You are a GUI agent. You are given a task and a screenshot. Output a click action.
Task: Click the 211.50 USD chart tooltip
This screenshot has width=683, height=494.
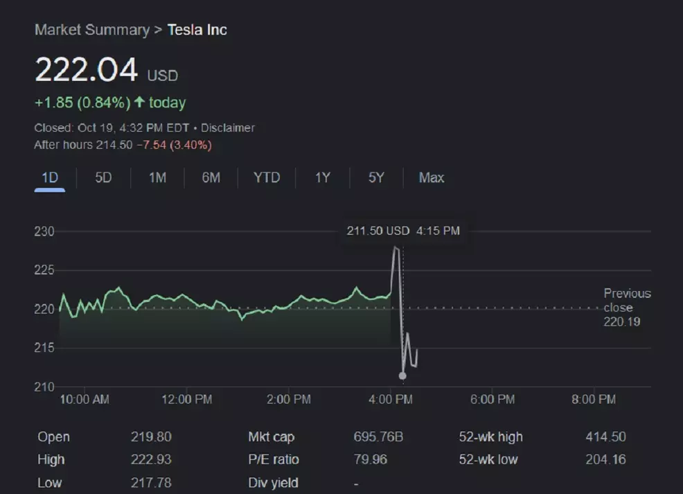coord(403,231)
